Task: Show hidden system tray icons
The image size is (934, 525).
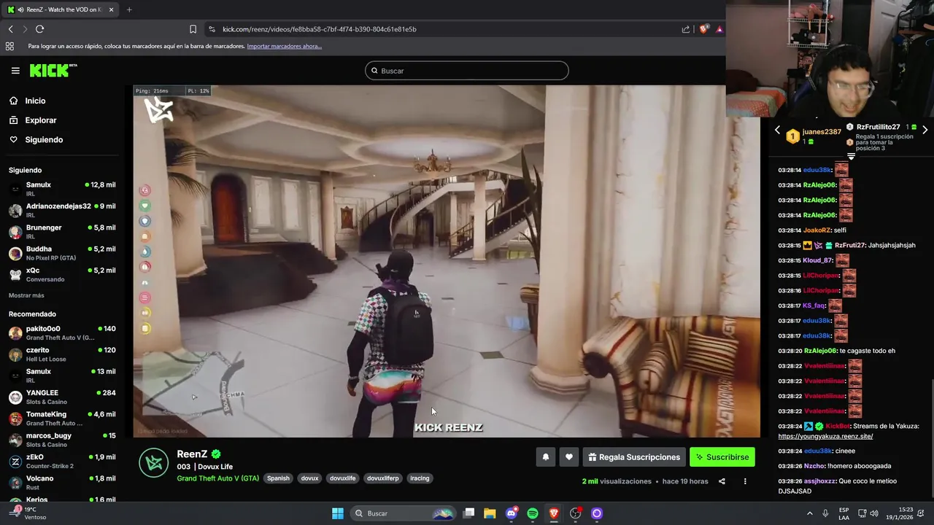Action: (809, 513)
